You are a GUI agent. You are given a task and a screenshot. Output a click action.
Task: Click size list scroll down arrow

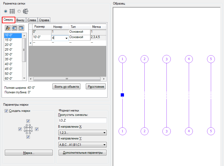[24, 78]
